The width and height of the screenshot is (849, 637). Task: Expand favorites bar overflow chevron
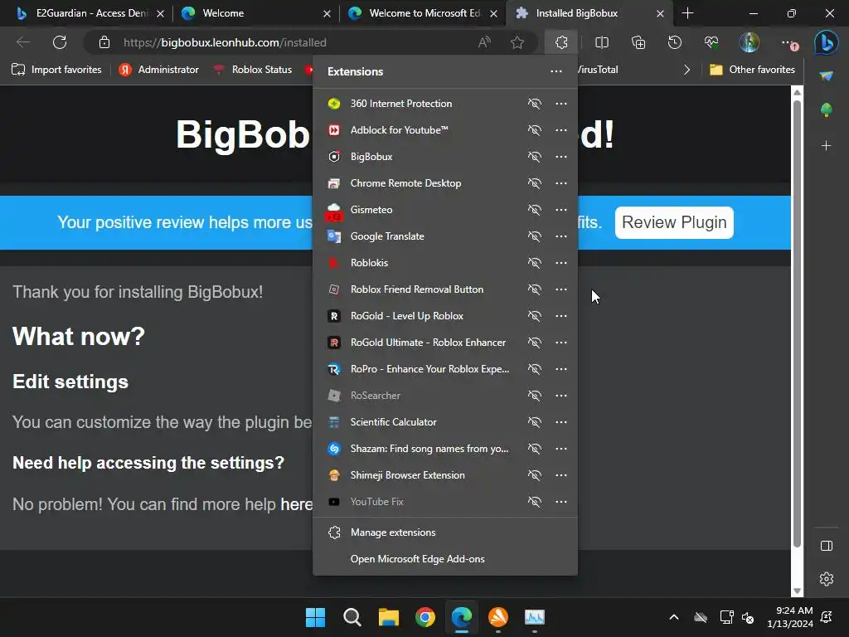pyautogui.click(x=686, y=70)
